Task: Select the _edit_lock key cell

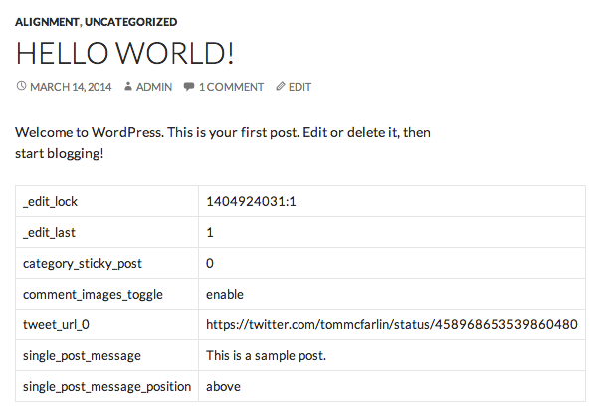Action: [x=107, y=201]
